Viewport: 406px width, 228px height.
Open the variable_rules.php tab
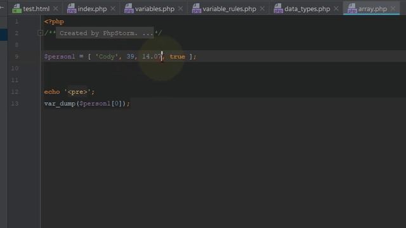pyautogui.click(x=229, y=9)
